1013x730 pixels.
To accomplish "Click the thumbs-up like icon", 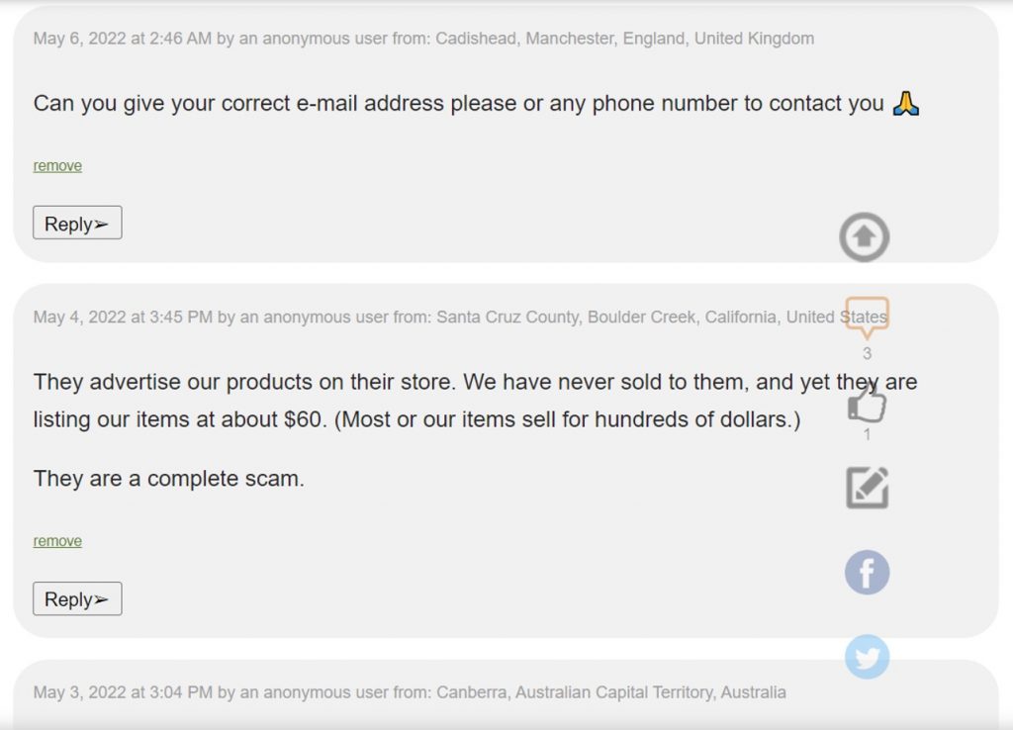I will [867, 403].
